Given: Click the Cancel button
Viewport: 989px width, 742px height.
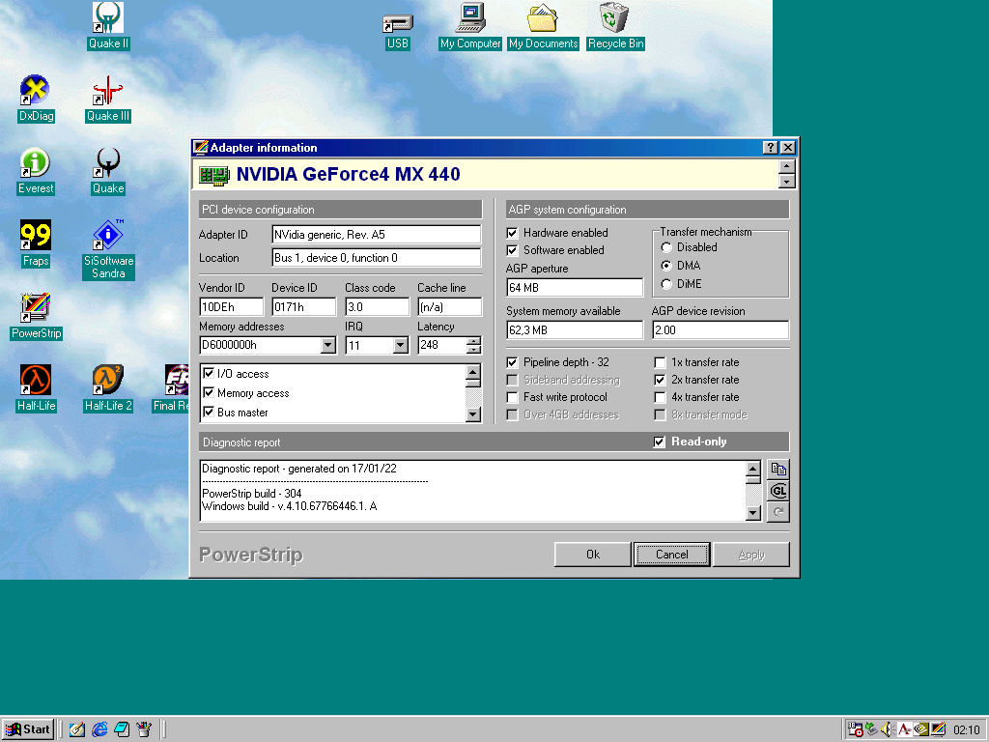Looking at the screenshot, I should pyautogui.click(x=671, y=555).
